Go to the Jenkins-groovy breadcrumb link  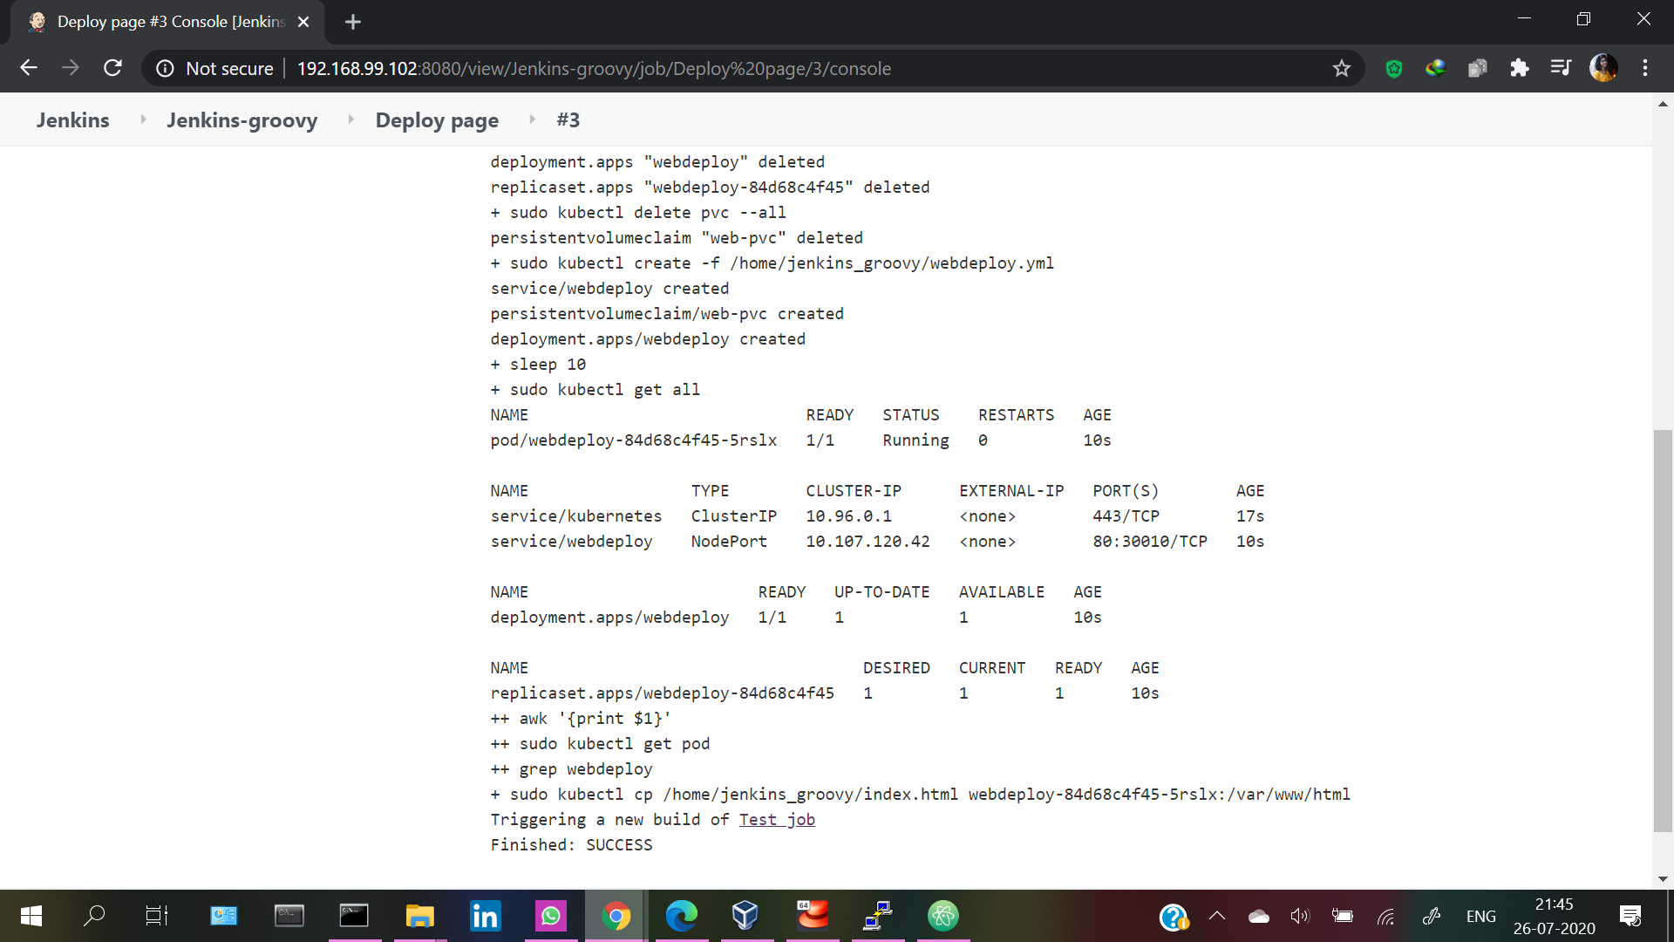242,120
